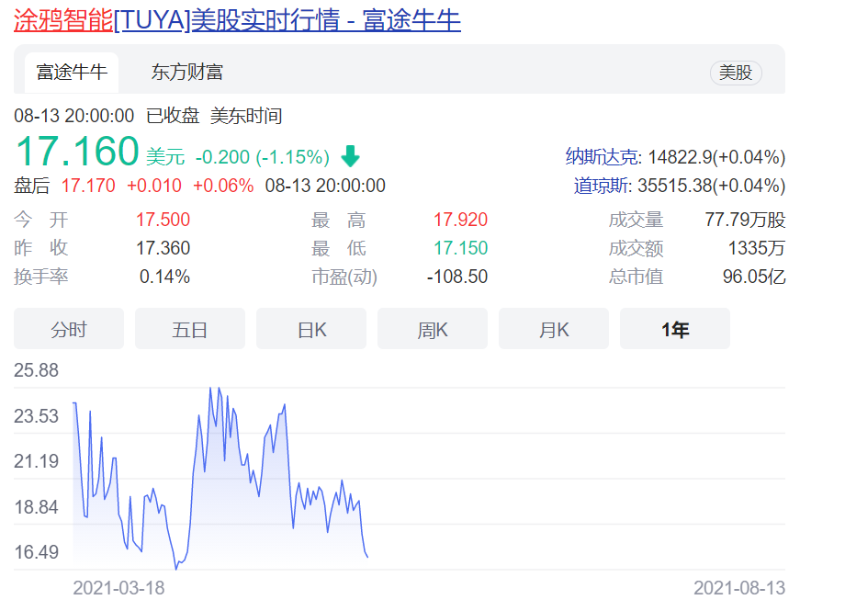The image size is (845, 611).
Task: Click the 成交量 value 77.79万股
Action: (745, 220)
